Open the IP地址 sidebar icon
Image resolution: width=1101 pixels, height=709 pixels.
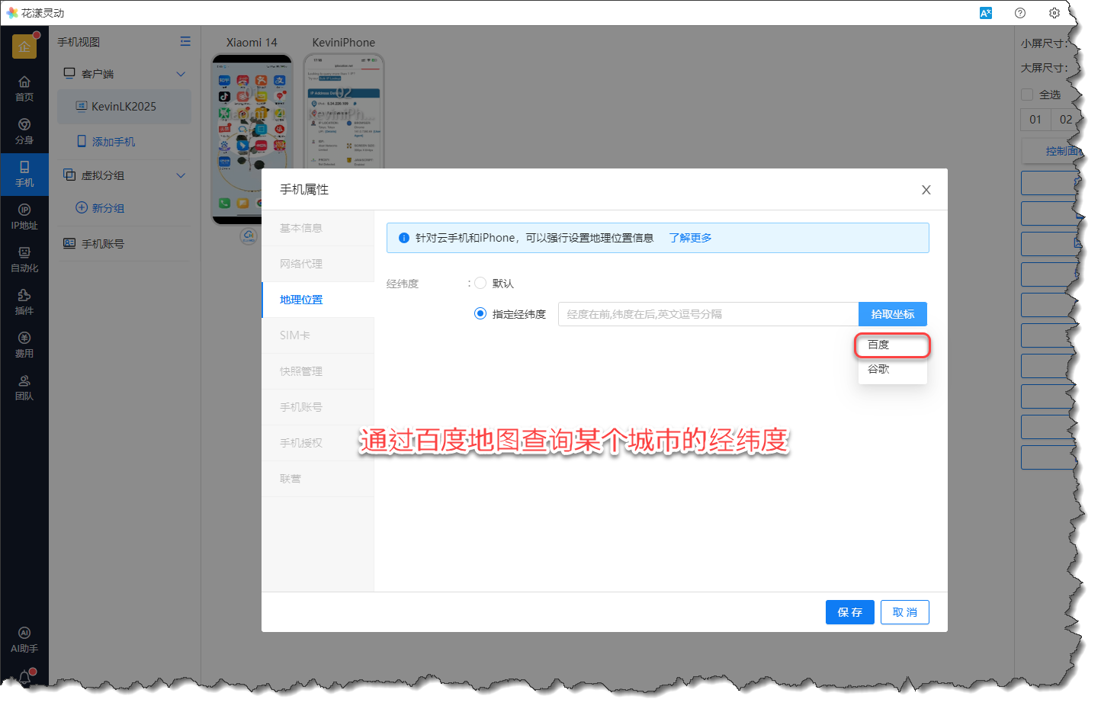coord(24,217)
